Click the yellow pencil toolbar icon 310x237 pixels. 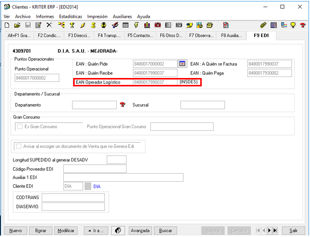tap(83, 25)
